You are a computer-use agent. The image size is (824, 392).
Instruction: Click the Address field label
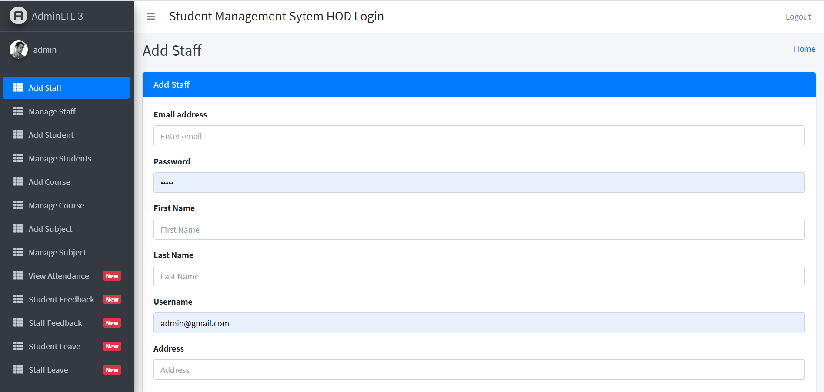[x=169, y=348]
